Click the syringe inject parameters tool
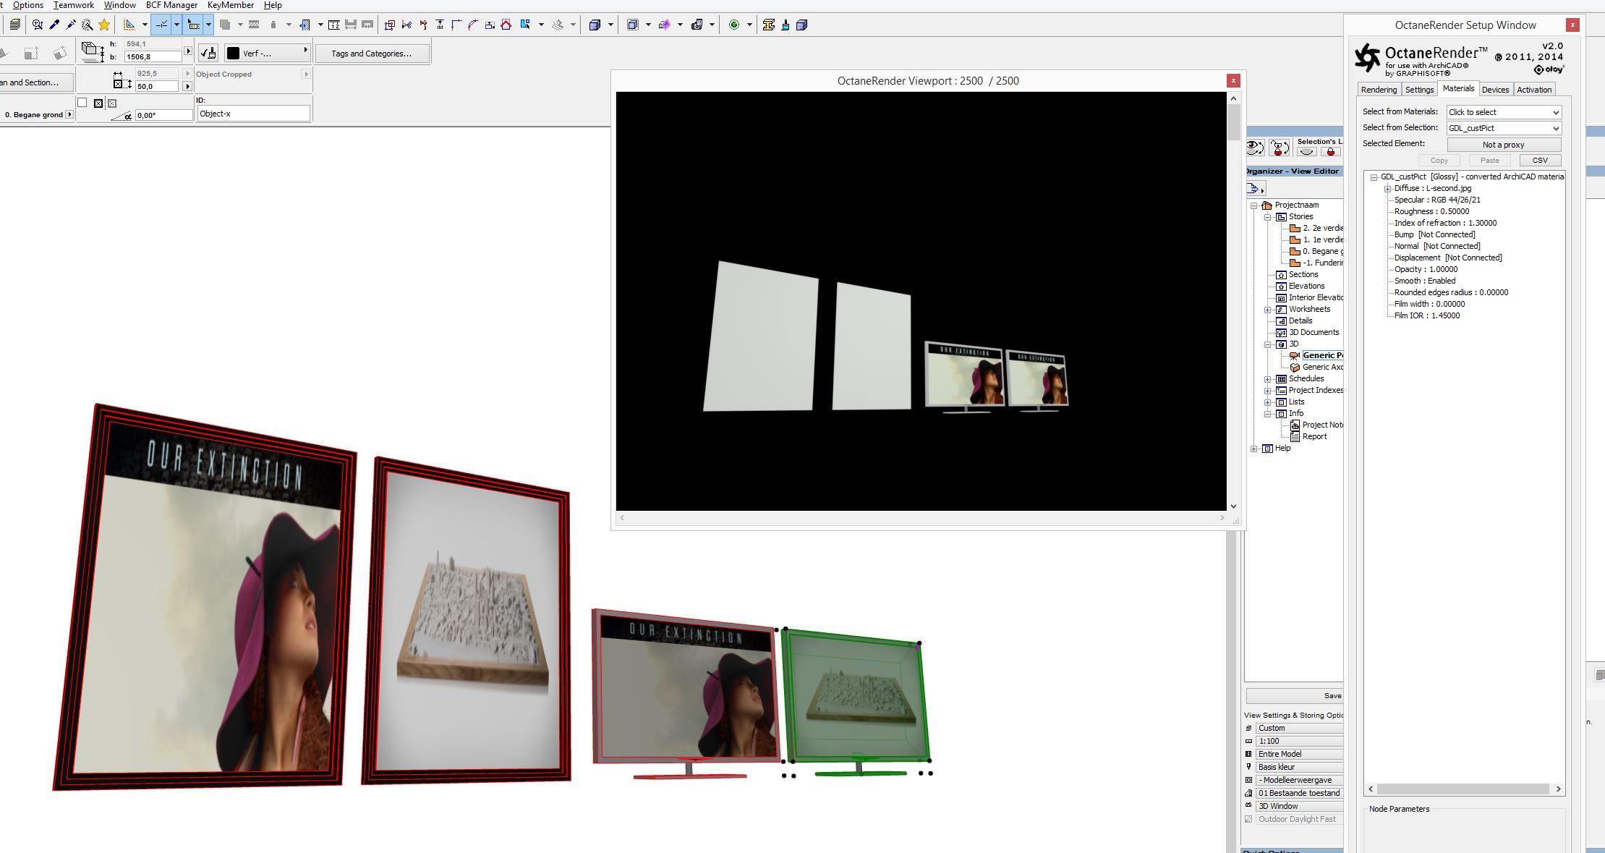1605x853 pixels. [71, 25]
